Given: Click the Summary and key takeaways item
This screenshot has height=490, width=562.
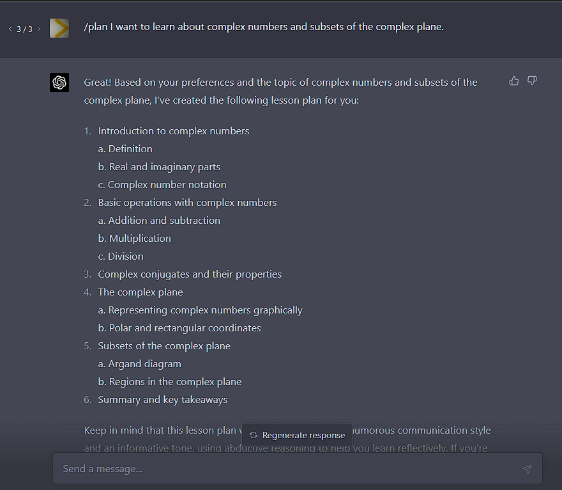Looking at the screenshot, I should tap(162, 400).
